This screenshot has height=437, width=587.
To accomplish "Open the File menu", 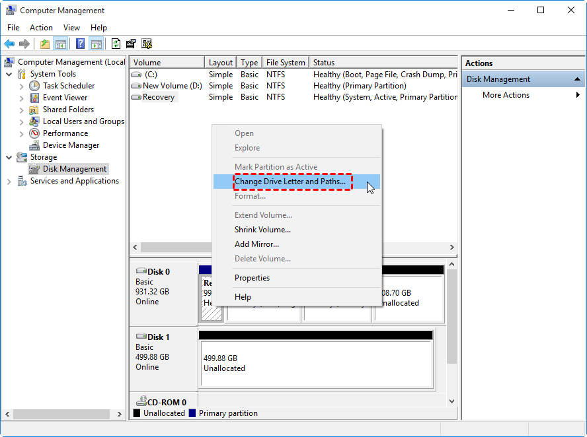I will click(13, 28).
